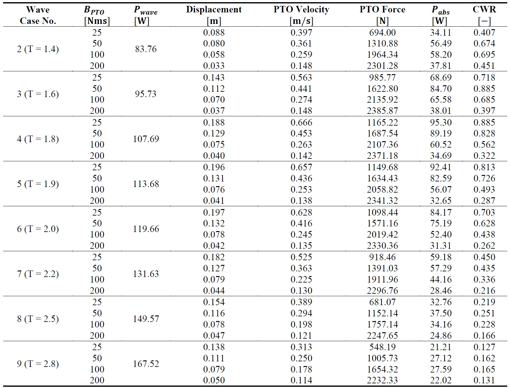Select the P wave value 95.73
Image resolution: width=510 pixels, height=388 pixels.
tap(146, 94)
